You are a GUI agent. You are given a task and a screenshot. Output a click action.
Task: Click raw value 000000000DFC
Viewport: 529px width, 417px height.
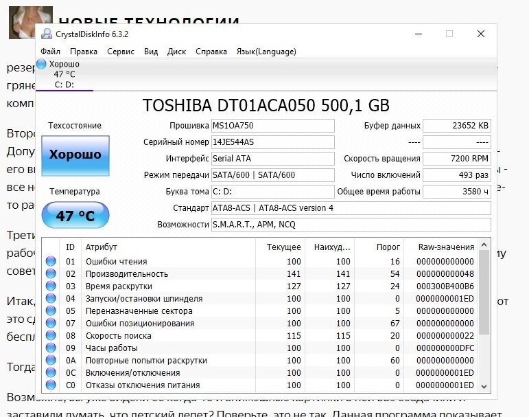(445, 348)
